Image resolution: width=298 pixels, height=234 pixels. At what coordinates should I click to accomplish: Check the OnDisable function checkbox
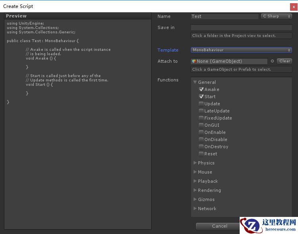tap(201, 139)
